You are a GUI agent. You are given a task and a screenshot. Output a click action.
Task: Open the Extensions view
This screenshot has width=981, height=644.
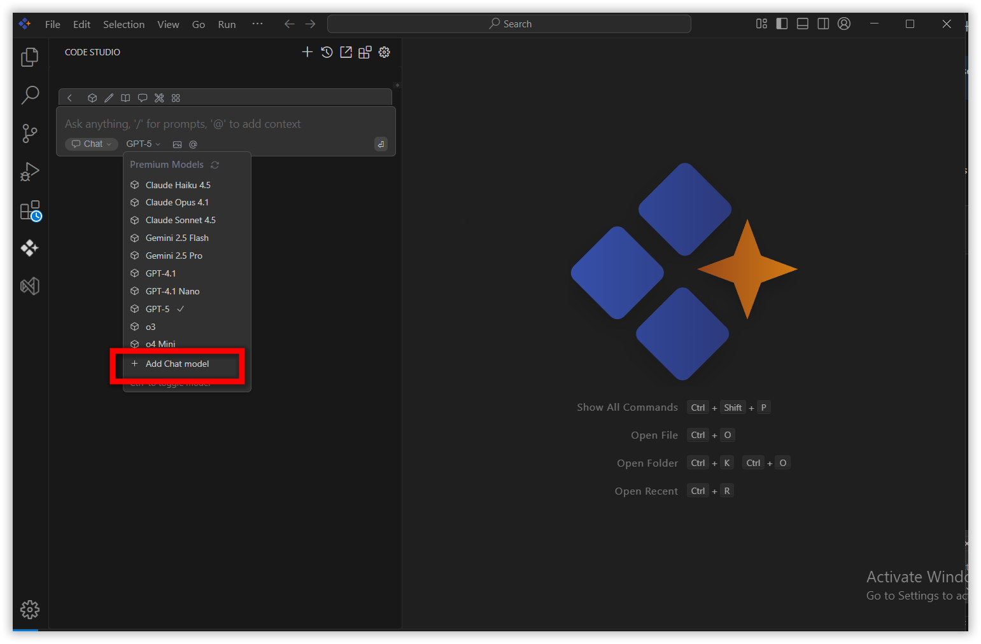coord(29,211)
